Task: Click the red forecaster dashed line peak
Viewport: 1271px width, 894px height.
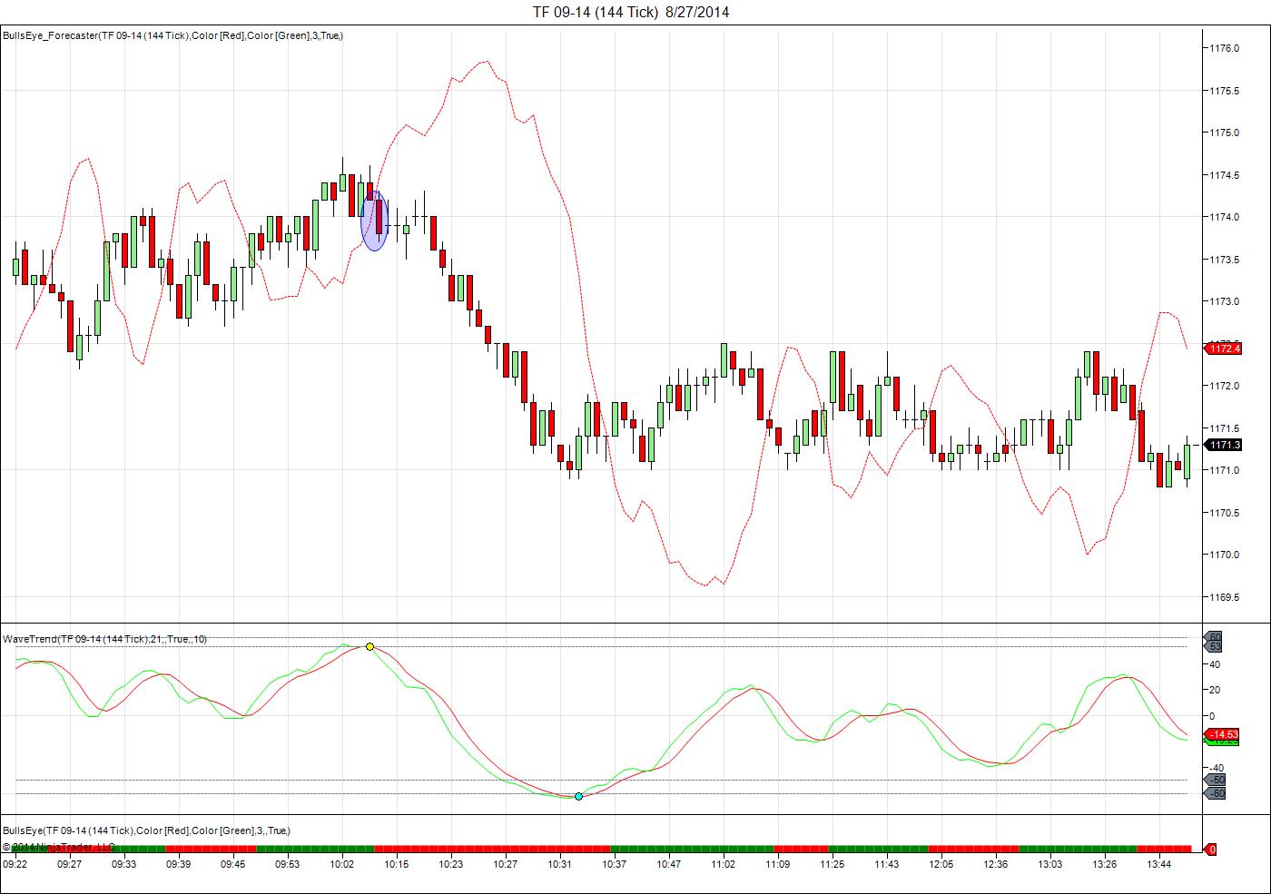Action: pyautogui.click(x=488, y=62)
